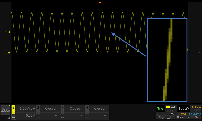Image resolution: width=202 pixels, height=121 pixels.
Task: Select the channel 2 number badge
Action: [x=38, y=107]
